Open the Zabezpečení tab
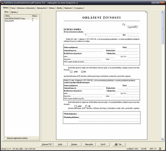This screenshot has width=166, height=151. coord(42,8)
